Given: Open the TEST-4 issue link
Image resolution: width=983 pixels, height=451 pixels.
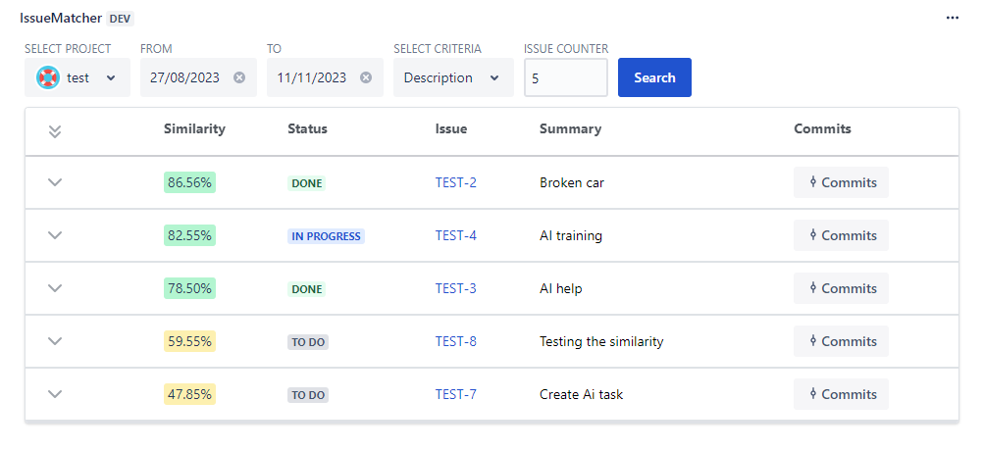Looking at the screenshot, I should point(456,235).
